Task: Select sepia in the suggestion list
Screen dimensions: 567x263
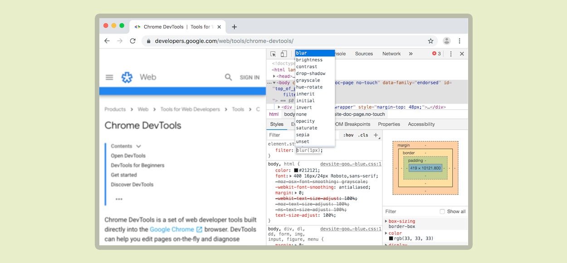Action: click(315, 135)
